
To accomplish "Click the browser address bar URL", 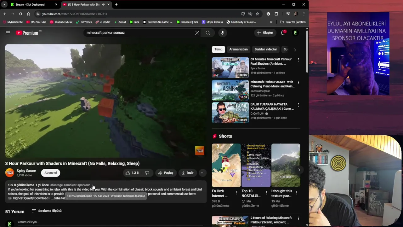I will 75,14.
